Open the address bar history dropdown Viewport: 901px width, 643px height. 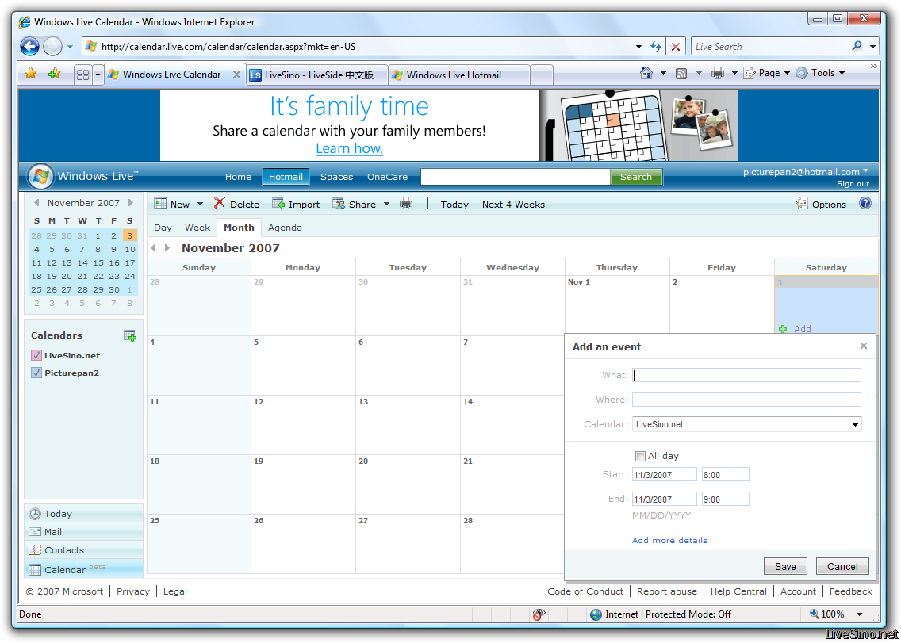click(638, 47)
